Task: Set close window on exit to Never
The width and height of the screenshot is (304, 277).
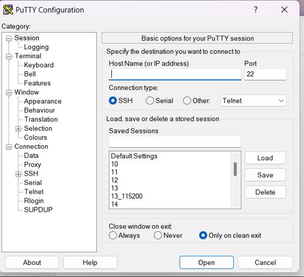Action: coord(158,235)
